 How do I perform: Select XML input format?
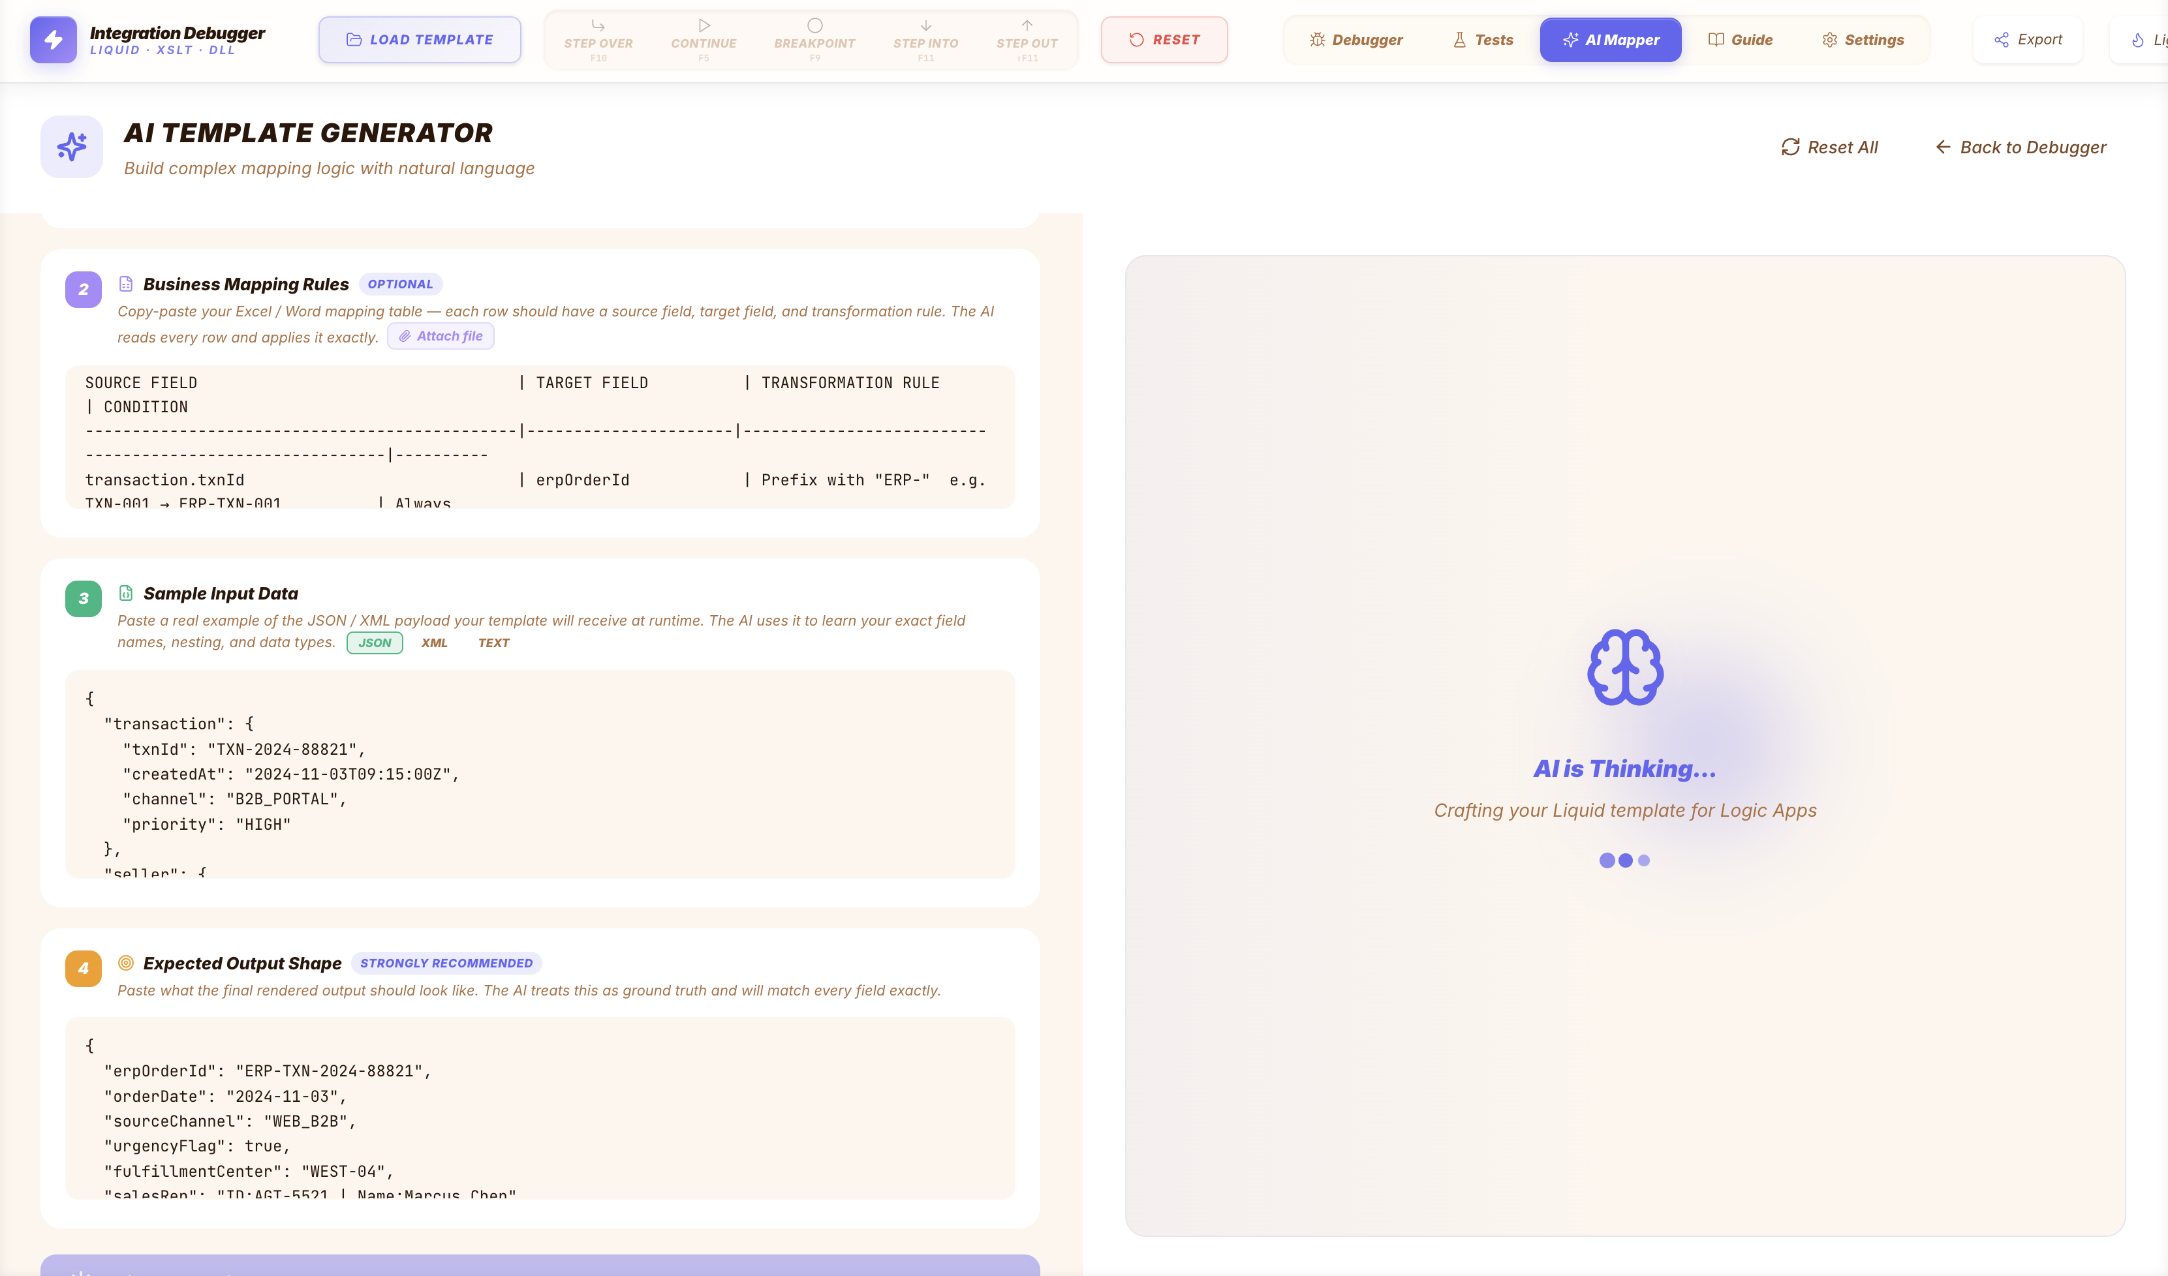435,643
